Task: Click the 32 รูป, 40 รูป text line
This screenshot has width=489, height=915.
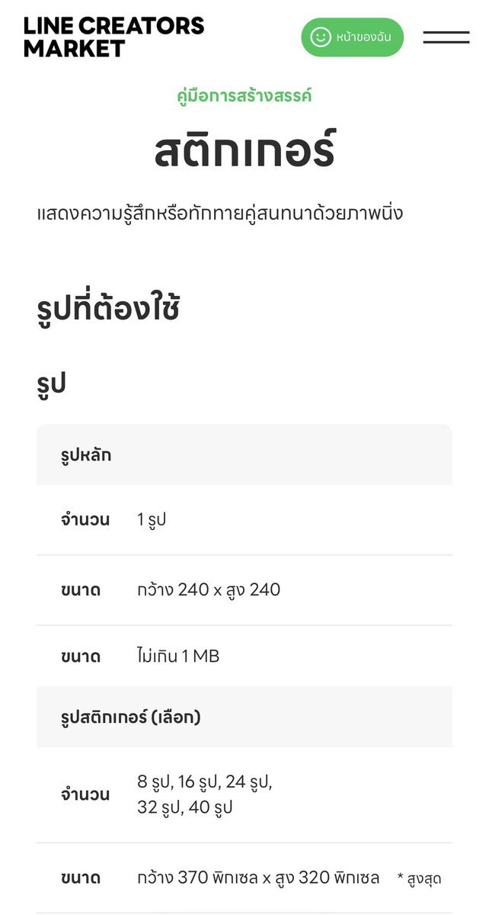Action: pos(185,807)
